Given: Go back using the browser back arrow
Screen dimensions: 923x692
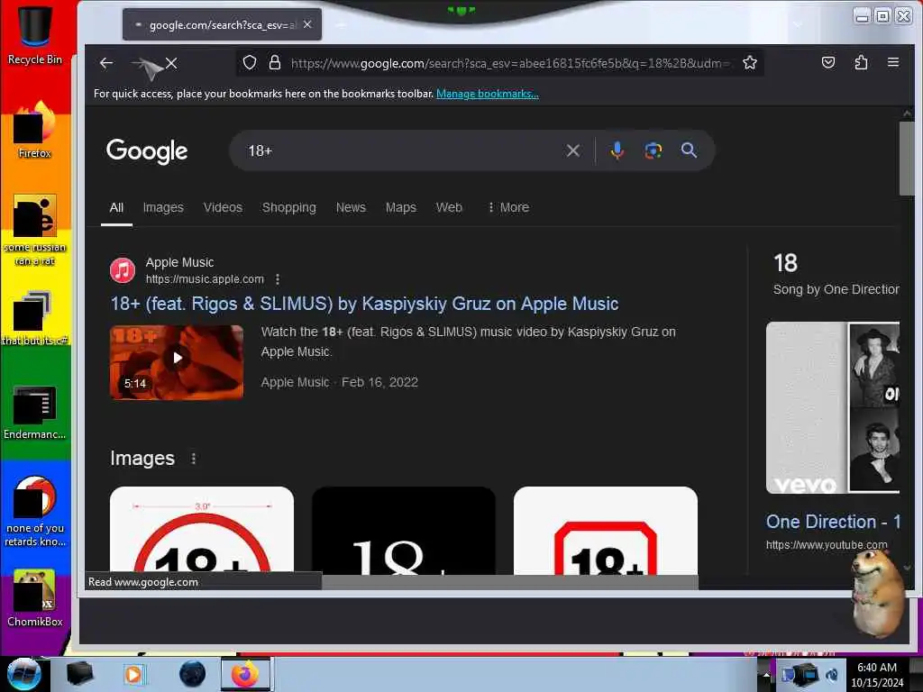Looking at the screenshot, I should (106, 63).
